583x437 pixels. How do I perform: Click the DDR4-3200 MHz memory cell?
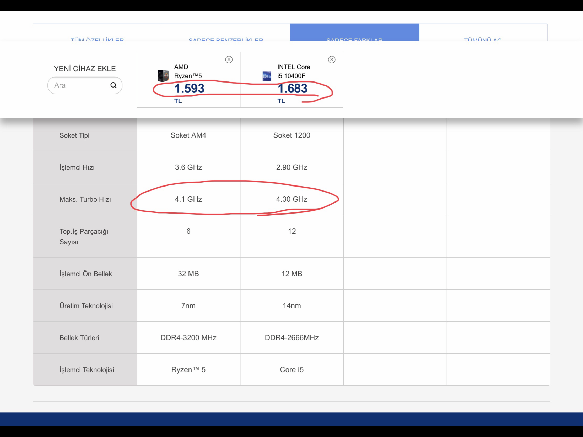[188, 338]
